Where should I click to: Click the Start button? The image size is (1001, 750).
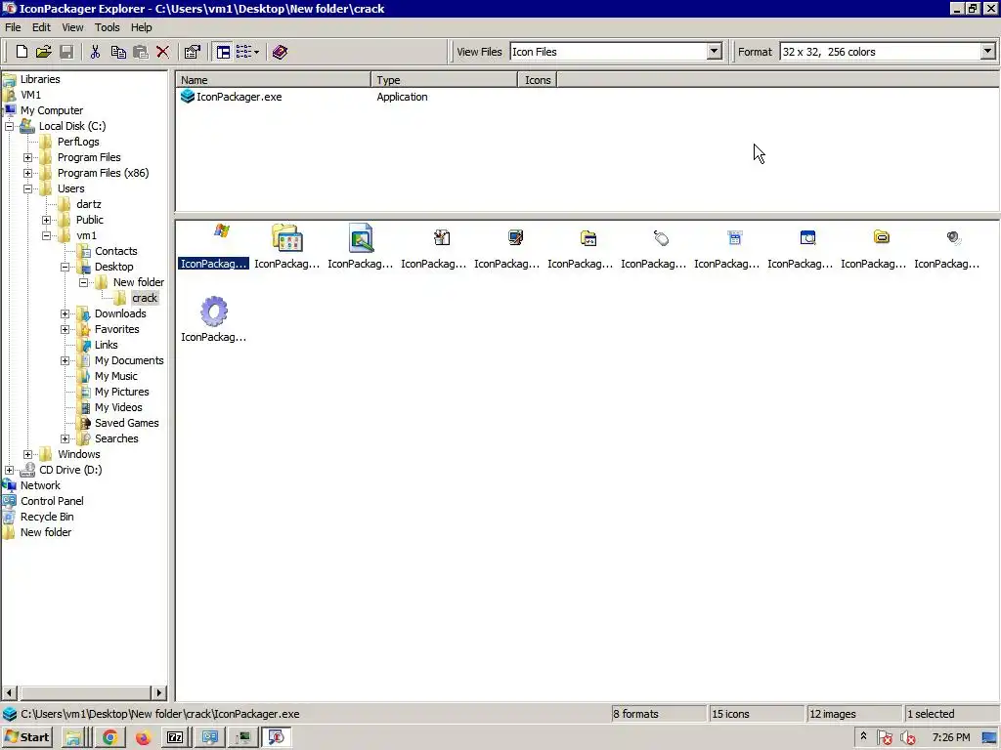26,737
